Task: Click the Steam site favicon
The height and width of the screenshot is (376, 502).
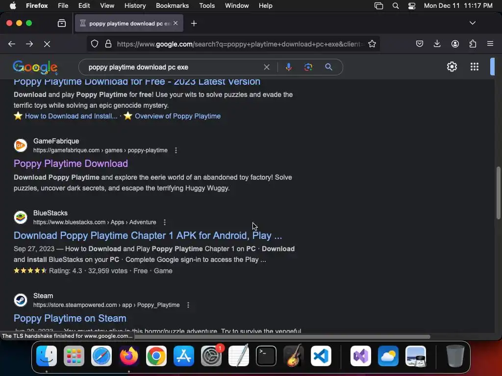Action: pos(21,300)
